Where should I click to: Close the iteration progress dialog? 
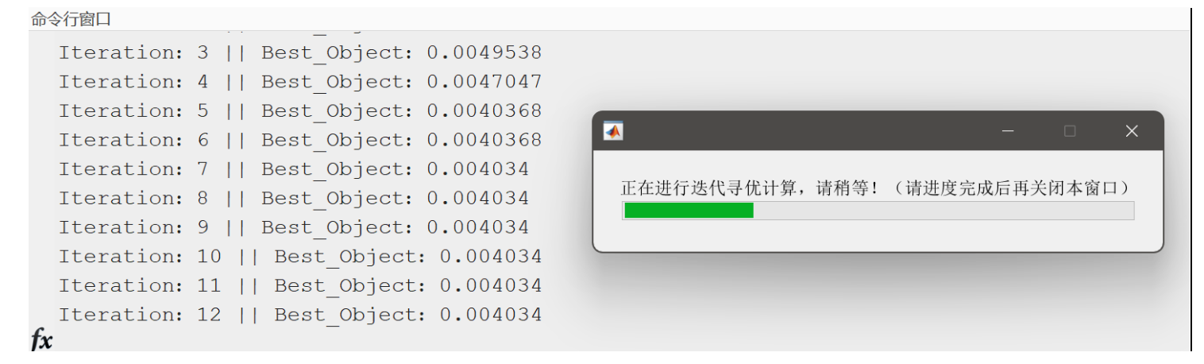[1132, 131]
